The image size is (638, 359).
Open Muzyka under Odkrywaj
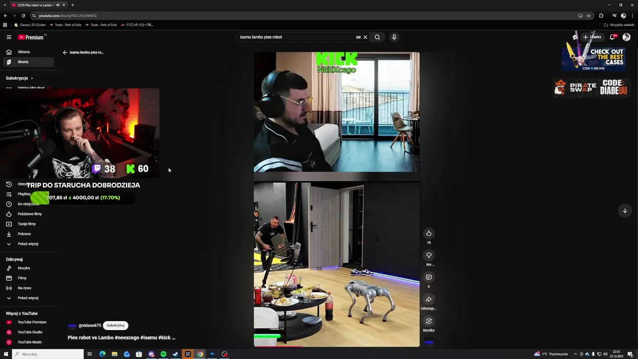pyautogui.click(x=28, y=268)
